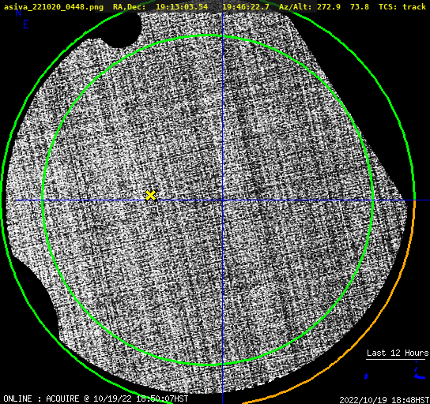Image resolution: width=430 pixels, height=404 pixels.
Task: Click the yellow X telescope pointing marker
Action: click(x=150, y=196)
